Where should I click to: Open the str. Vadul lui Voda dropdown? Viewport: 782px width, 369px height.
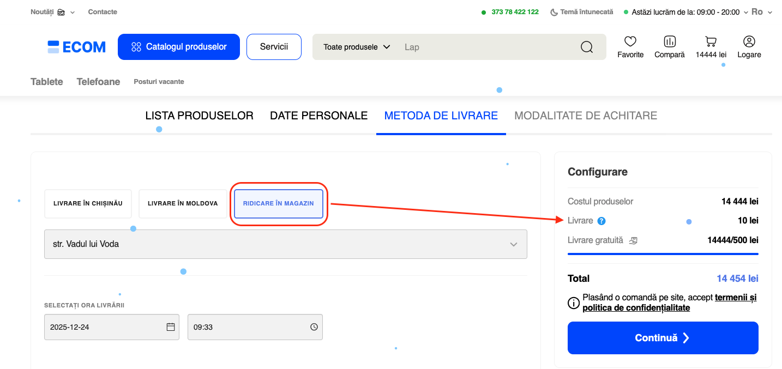285,244
